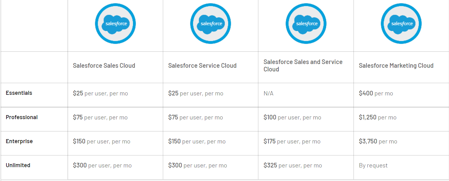Select the Unlimited row label

(18, 165)
